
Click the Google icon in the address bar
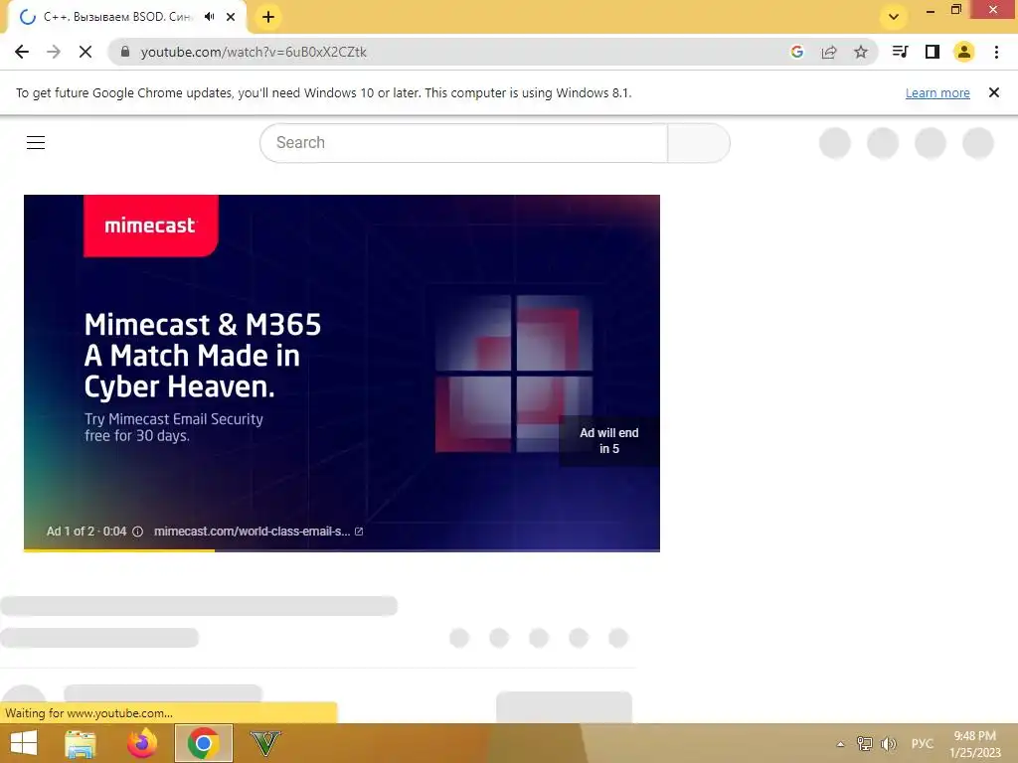point(797,52)
